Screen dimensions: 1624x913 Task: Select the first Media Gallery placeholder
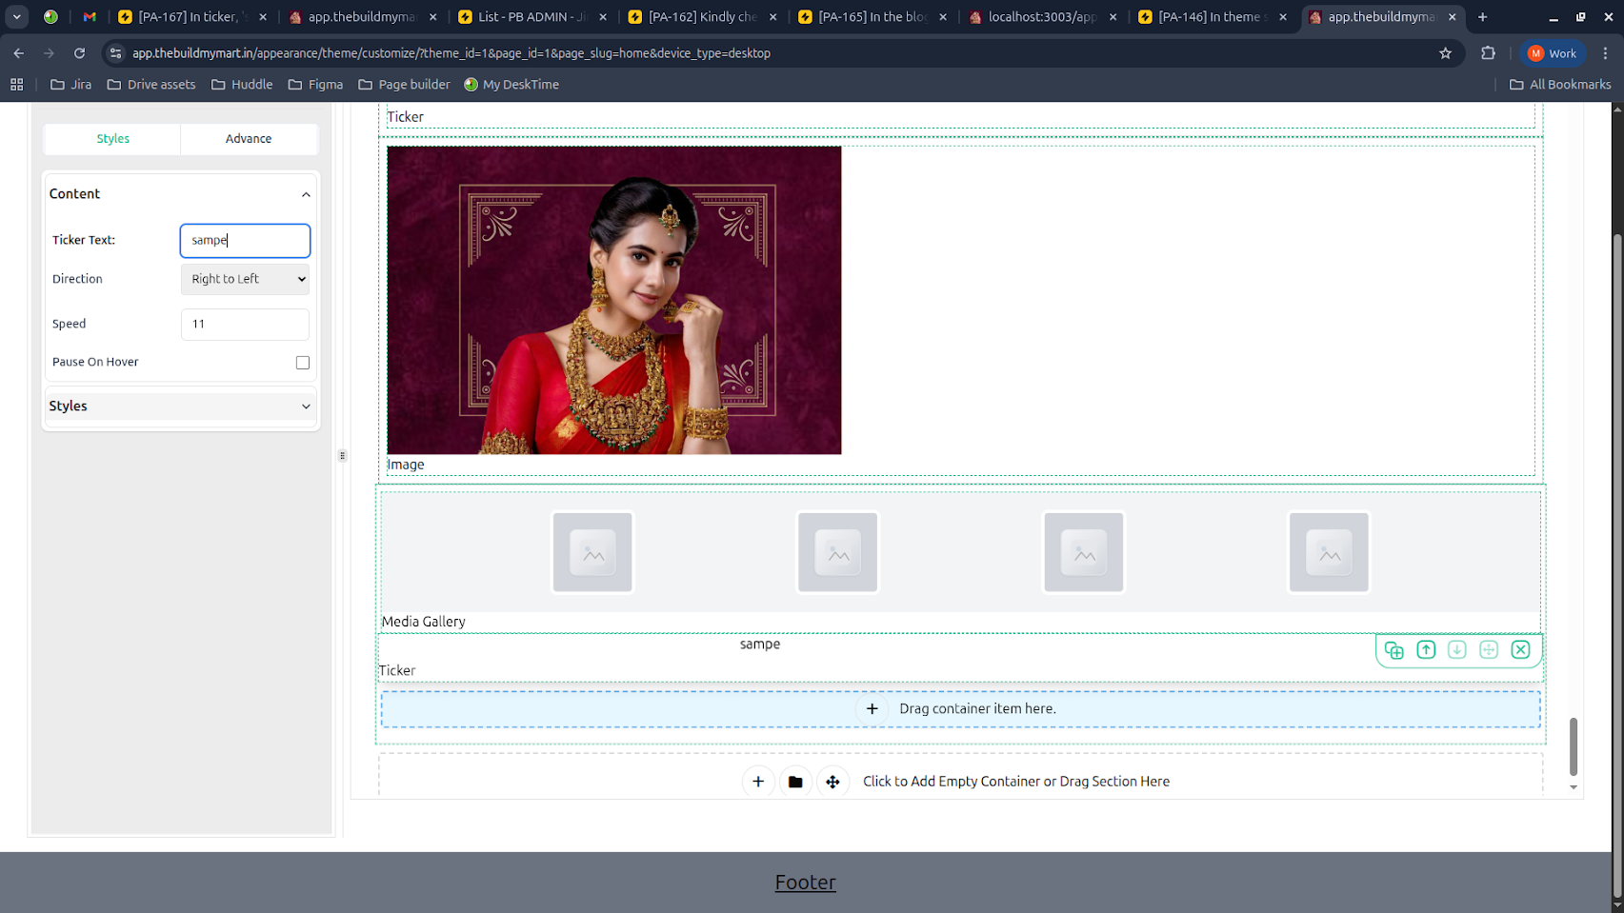[592, 553]
